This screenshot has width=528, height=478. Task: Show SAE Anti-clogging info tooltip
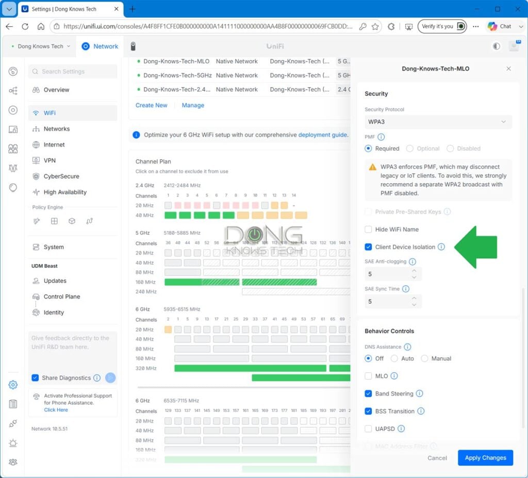pyautogui.click(x=412, y=261)
